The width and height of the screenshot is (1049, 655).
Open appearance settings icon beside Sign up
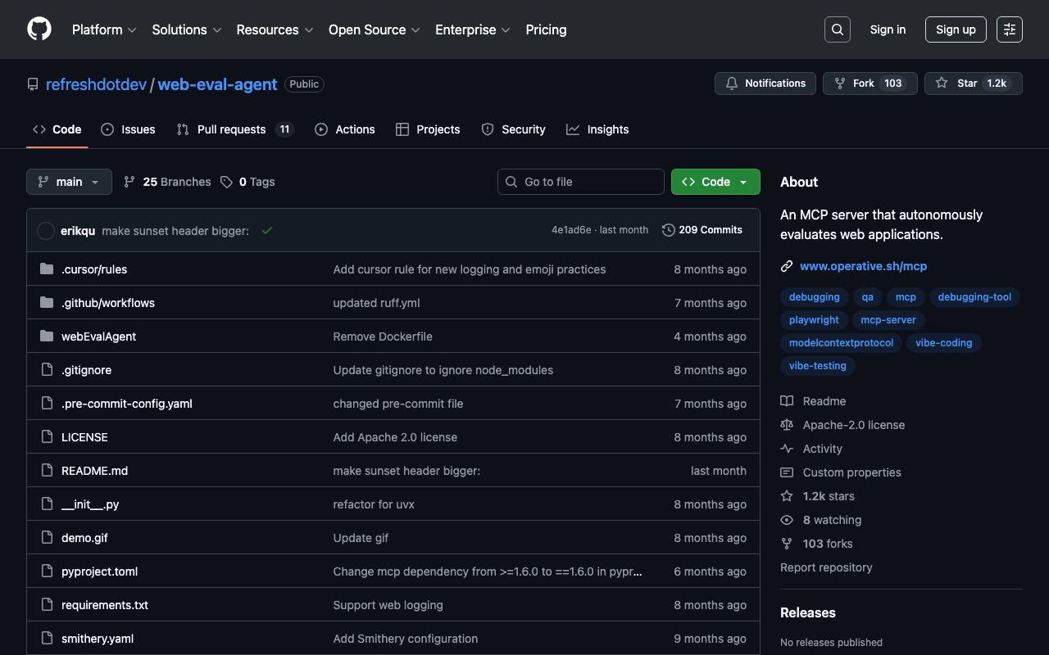1009,29
